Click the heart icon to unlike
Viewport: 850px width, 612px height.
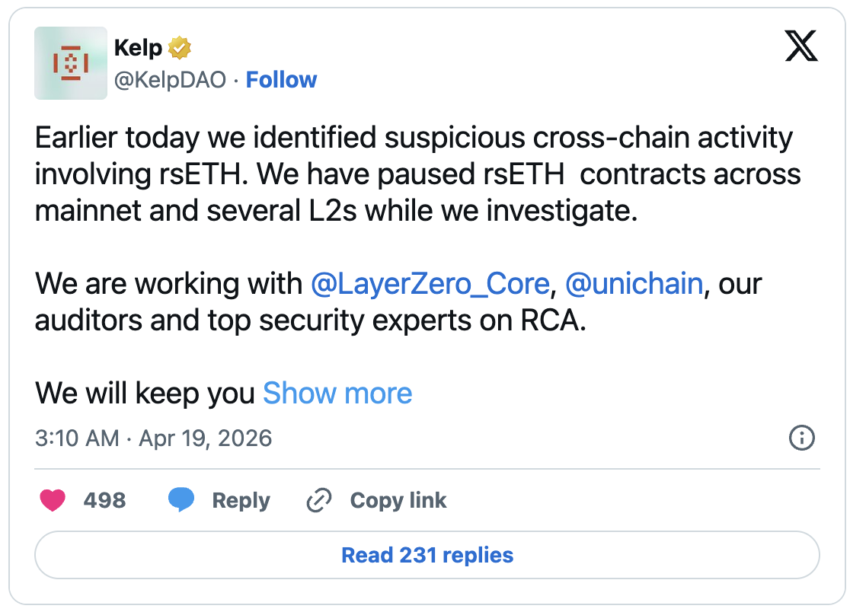[53, 500]
